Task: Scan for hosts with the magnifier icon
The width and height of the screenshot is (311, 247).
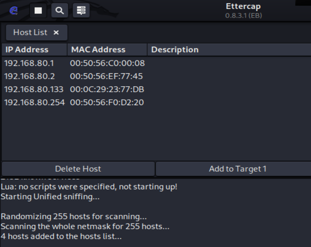Action: coord(60,11)
